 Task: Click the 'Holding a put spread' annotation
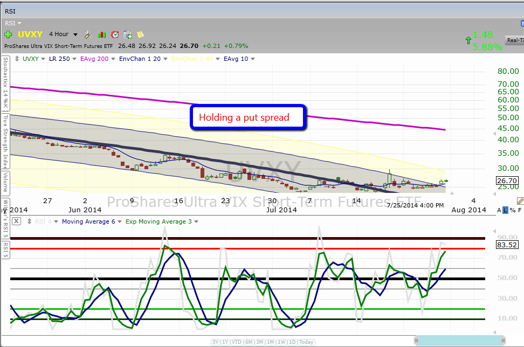(x=248, y=117)
